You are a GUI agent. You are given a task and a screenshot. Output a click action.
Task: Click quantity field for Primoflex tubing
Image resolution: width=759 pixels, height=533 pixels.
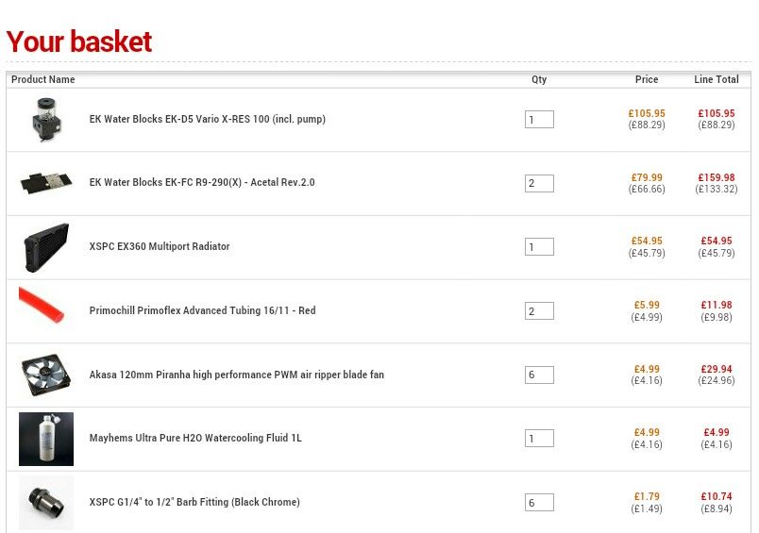point(539,311)
